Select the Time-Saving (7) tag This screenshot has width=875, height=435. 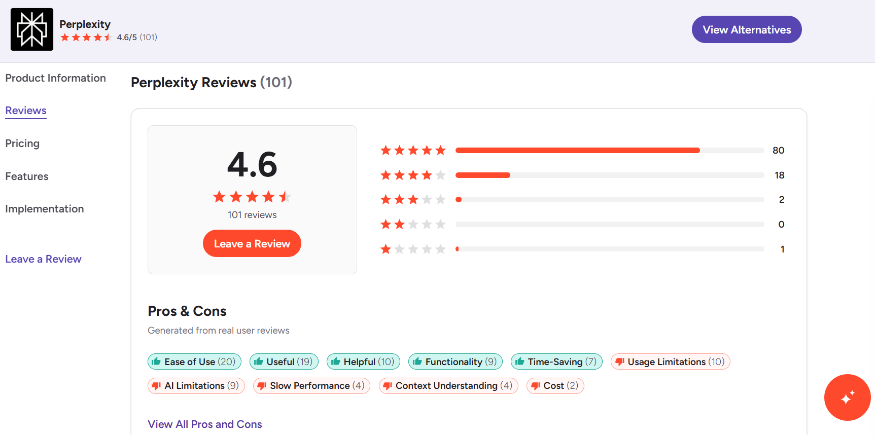[x=556, y=361]
